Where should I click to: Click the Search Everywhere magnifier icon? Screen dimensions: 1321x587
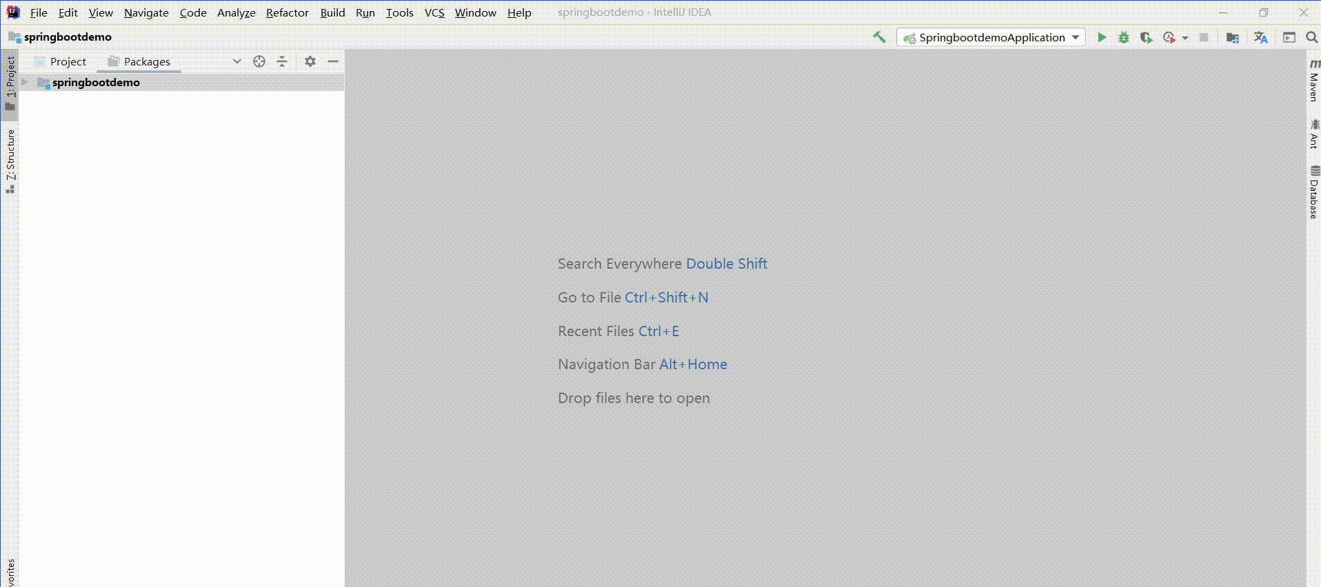coord(1311,37)
